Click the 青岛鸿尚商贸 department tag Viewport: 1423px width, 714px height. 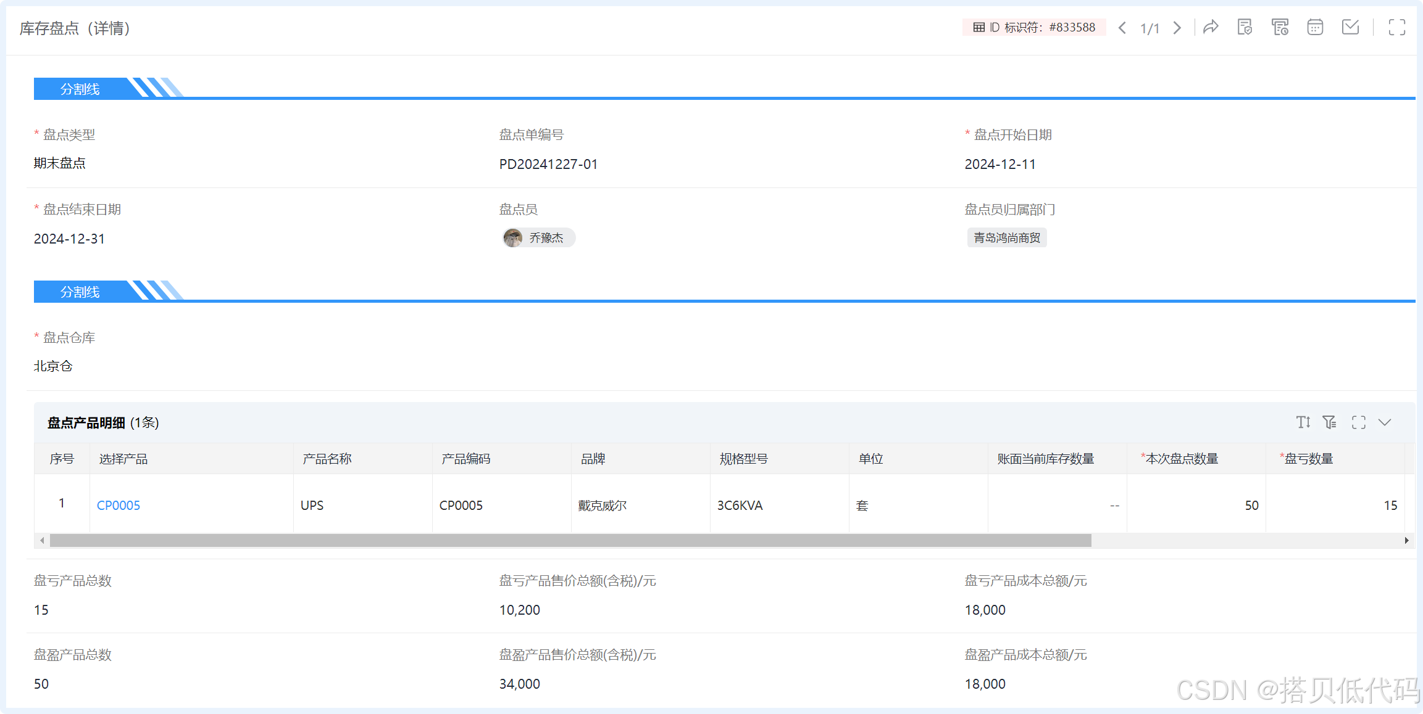click(x=1006, y=238)
